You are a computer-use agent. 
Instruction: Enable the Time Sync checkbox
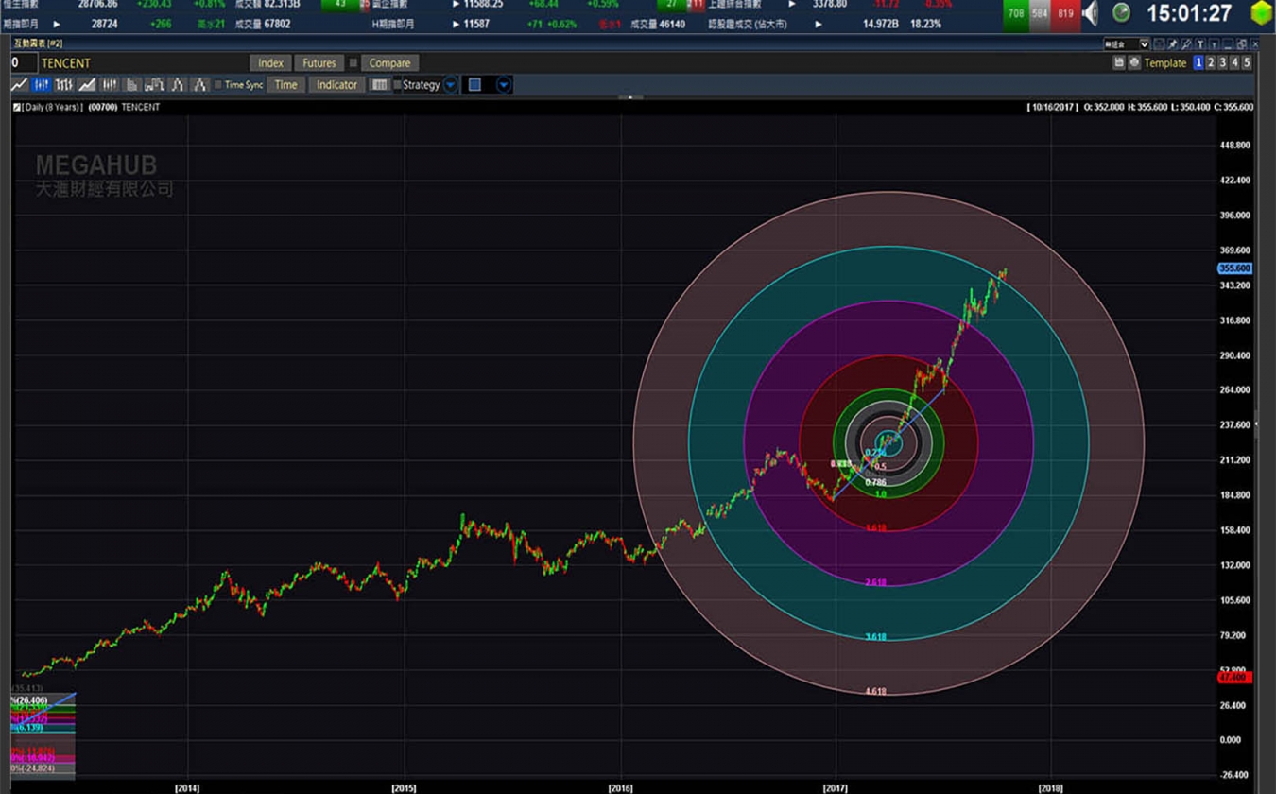(x=217, y=85)
